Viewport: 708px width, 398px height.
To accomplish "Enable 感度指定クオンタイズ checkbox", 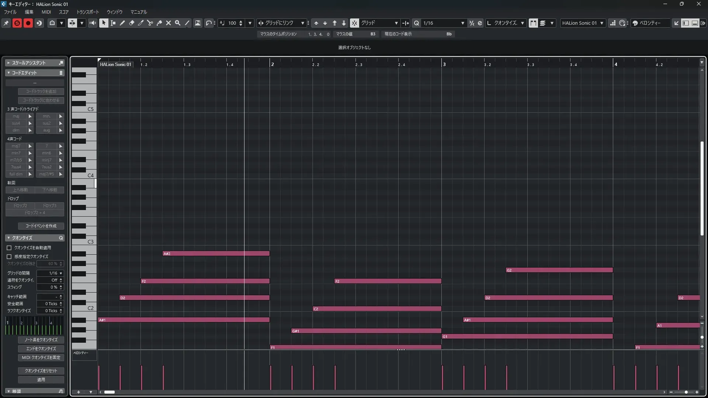I will [9, 256].
